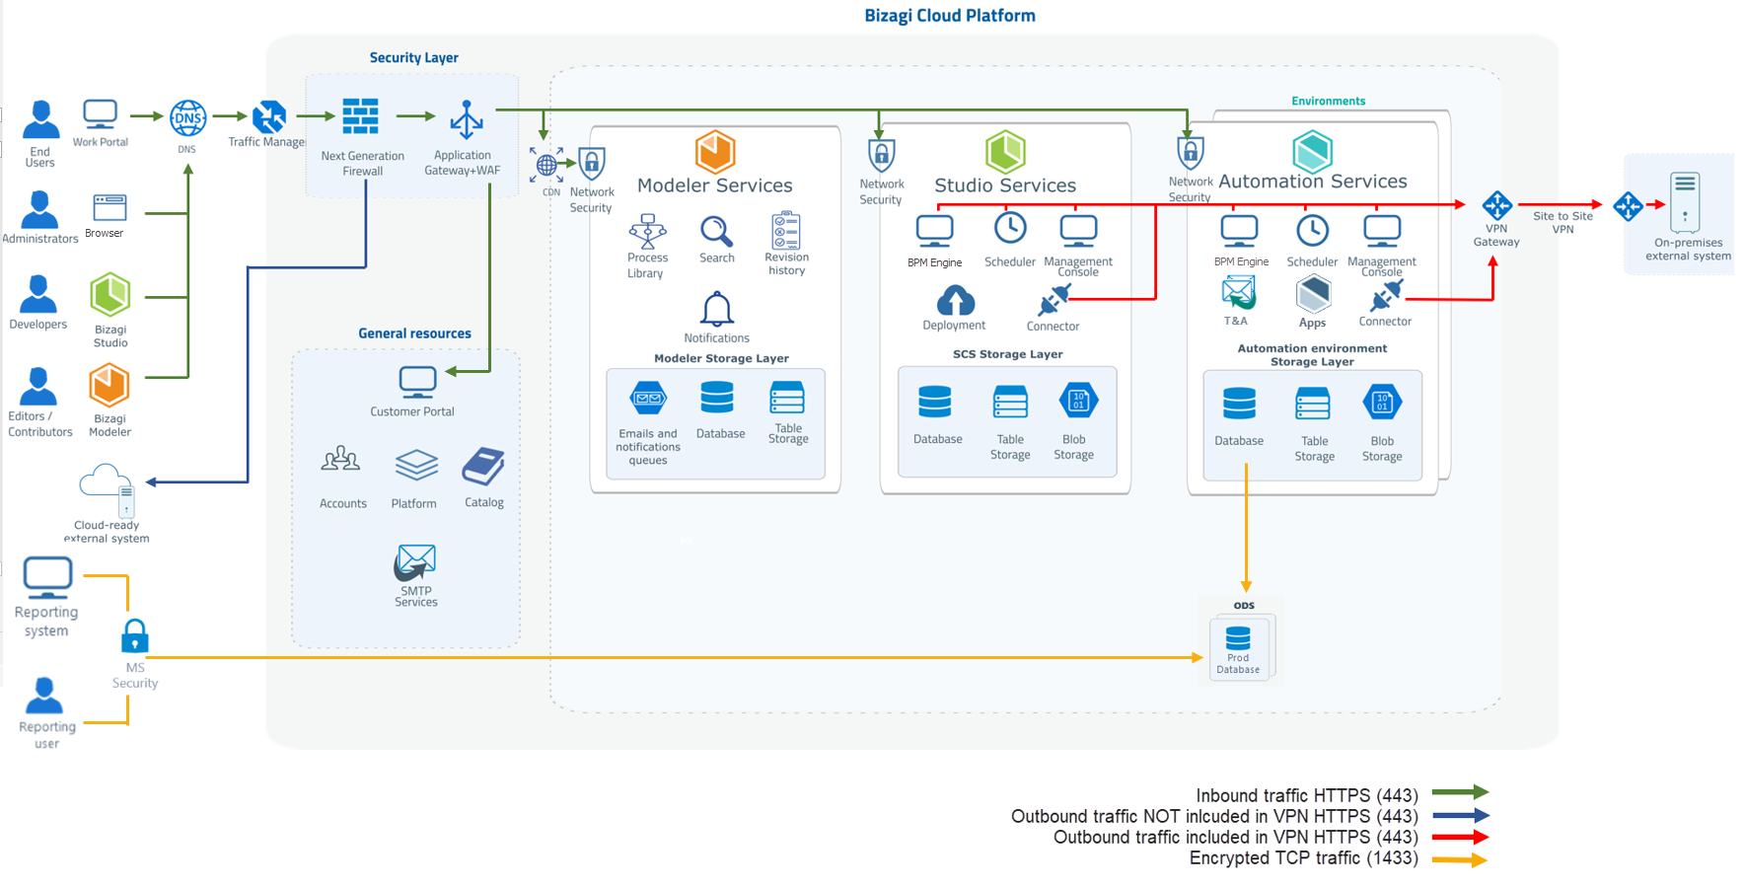Select the Traffic Manager icon
This screenshot has height=888, width=1744.
pyautogui.click(x=268, y=117)
